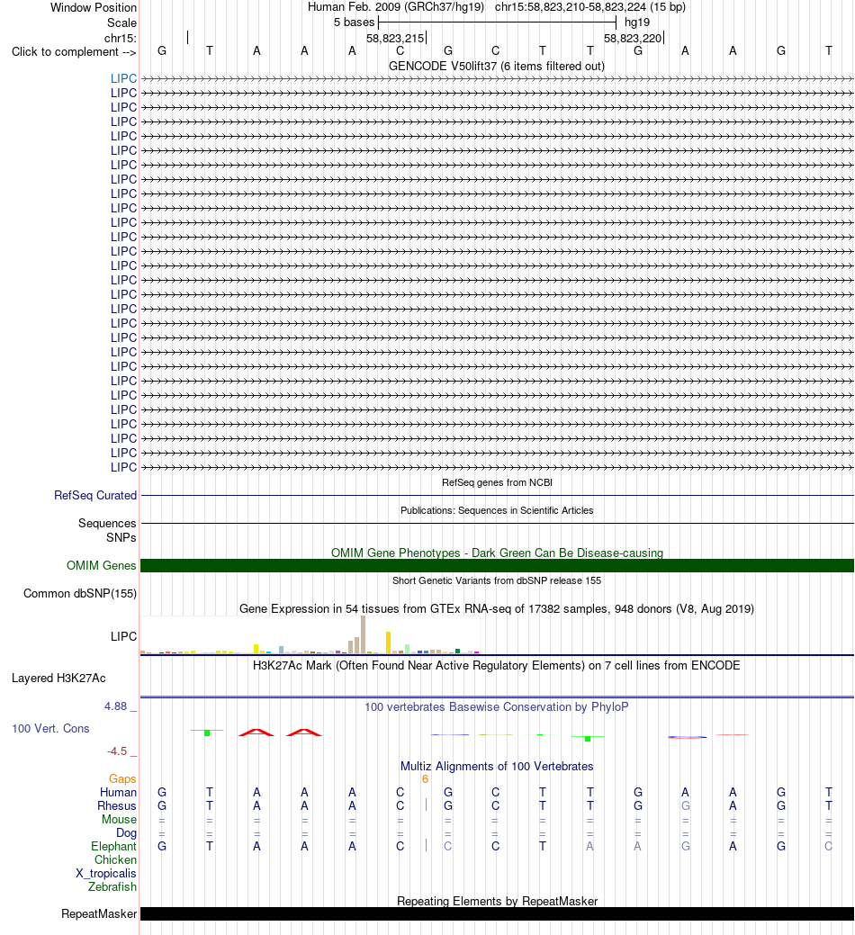This screenshot has height=935, width=855.
Task: Select the Mouse alignment row label
Action: (x=119, y=820)
